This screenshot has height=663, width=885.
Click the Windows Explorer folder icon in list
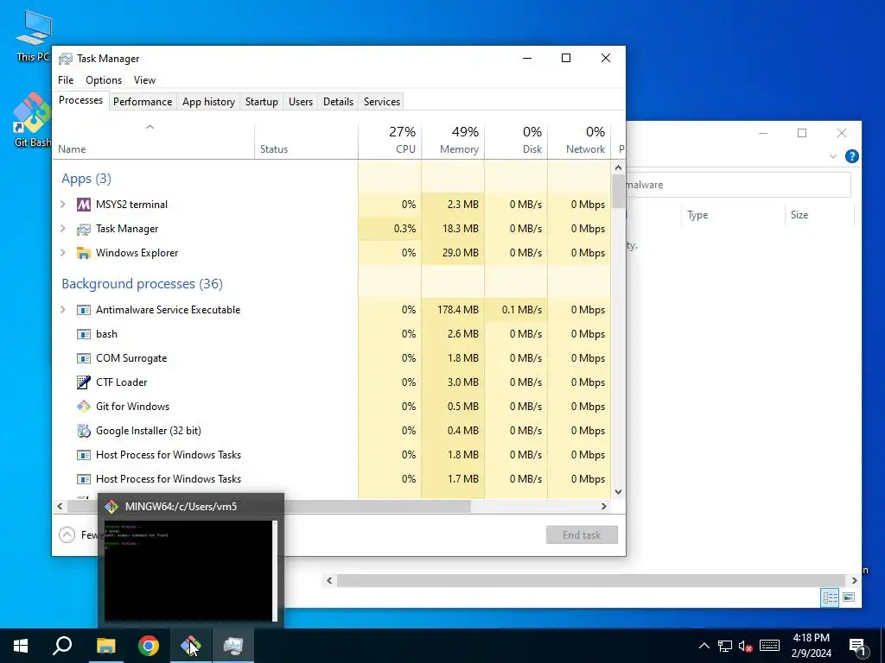(x=84, y=253)
